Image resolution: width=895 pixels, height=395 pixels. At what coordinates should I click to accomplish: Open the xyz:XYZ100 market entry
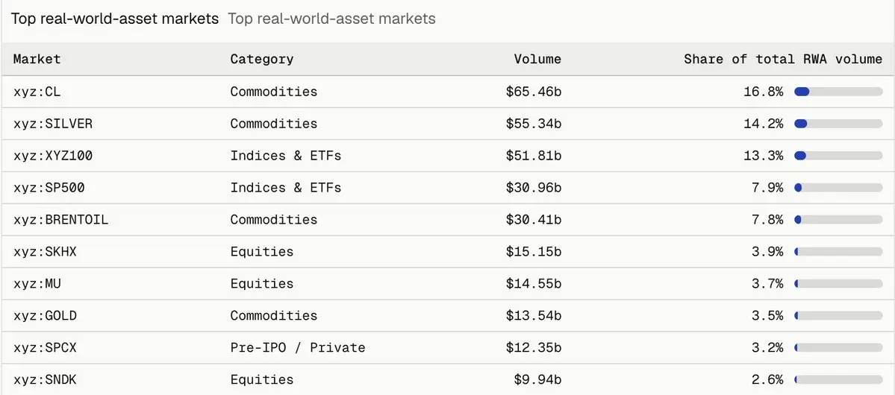52,156
